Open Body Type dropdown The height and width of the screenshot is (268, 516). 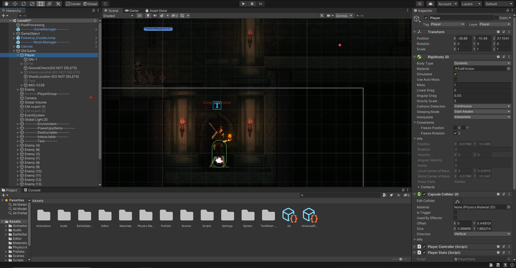point(482,63)
